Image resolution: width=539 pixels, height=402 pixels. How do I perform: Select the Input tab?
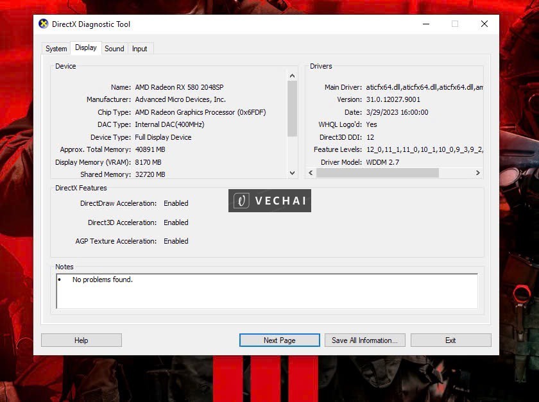point(140,48)
